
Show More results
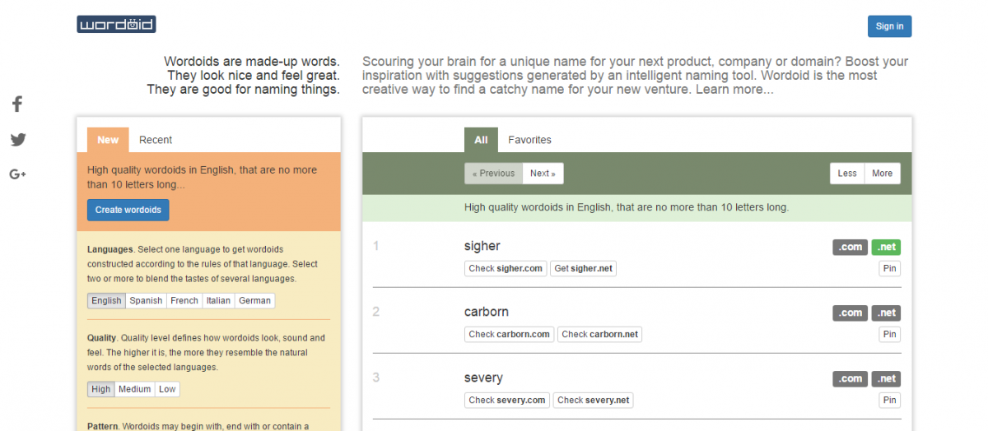[883, 174]
